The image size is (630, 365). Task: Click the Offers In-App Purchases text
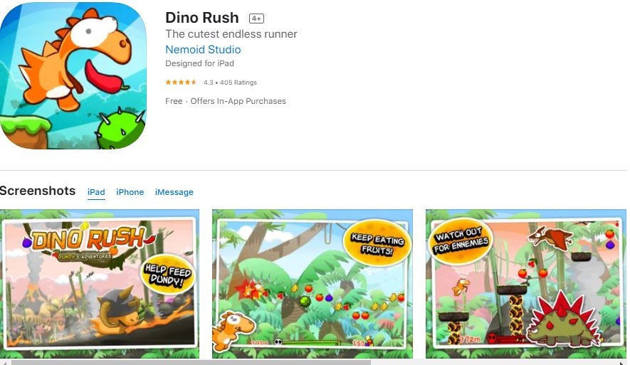(238, 101)
